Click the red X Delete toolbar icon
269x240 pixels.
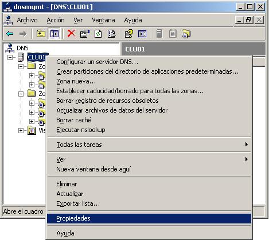(71, 34)
